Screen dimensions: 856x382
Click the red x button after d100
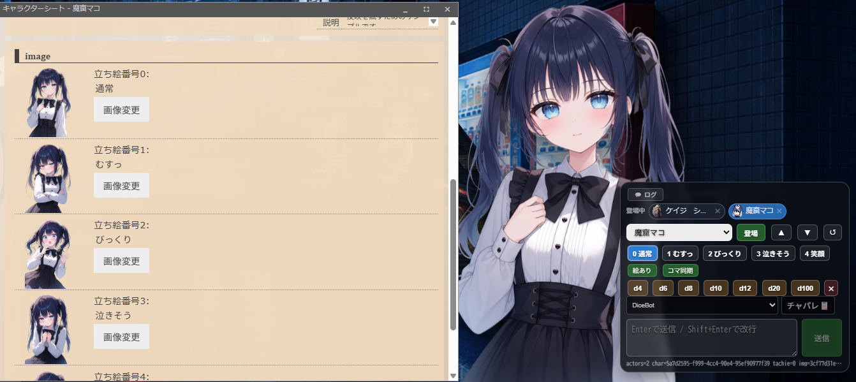(x=831, y=288)
